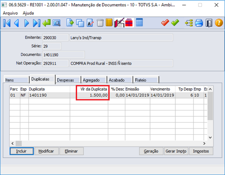Click the notebook with pen icon
This screenshot has height=175, width=225.
coord(119,22)
